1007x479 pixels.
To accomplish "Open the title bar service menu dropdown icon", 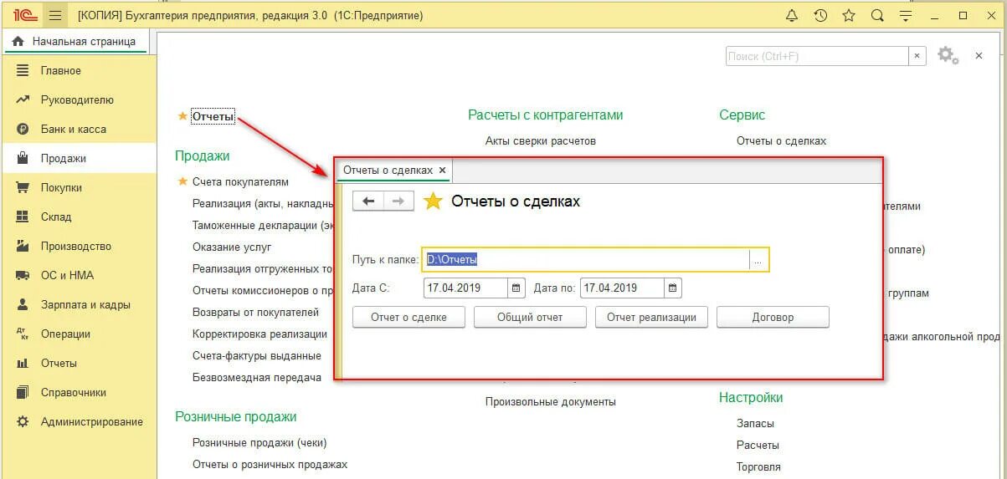I will (x=906, y=16).
